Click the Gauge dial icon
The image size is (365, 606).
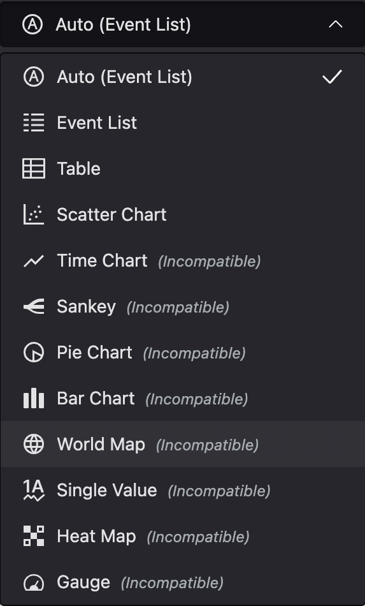(34, 582)
